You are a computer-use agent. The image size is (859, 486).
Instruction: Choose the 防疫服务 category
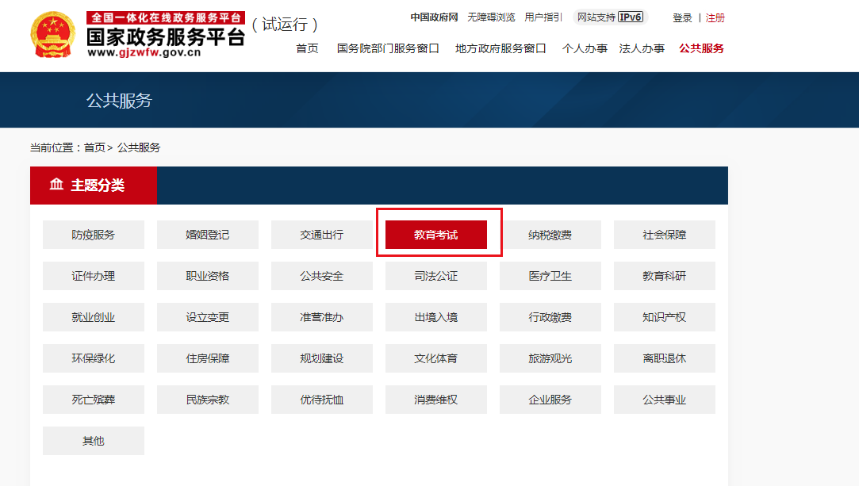pos(94,235)
